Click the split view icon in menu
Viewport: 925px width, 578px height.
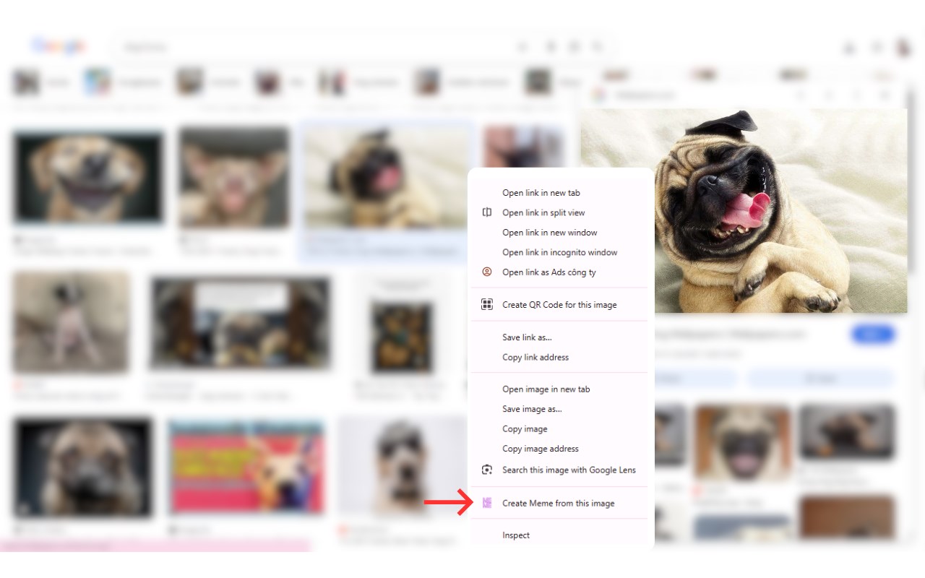coord(487,212)
